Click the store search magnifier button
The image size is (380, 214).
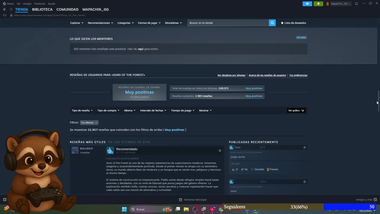click(x=272, y=23)
